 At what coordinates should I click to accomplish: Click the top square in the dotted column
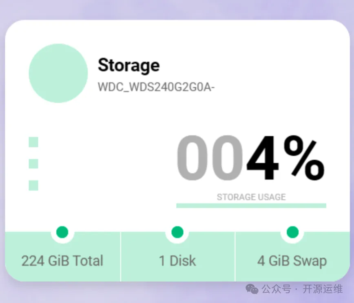[x=33, y=142]
